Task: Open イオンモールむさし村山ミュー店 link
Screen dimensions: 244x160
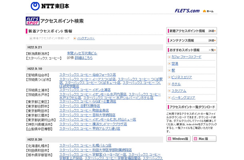Action: coord(98,120)
